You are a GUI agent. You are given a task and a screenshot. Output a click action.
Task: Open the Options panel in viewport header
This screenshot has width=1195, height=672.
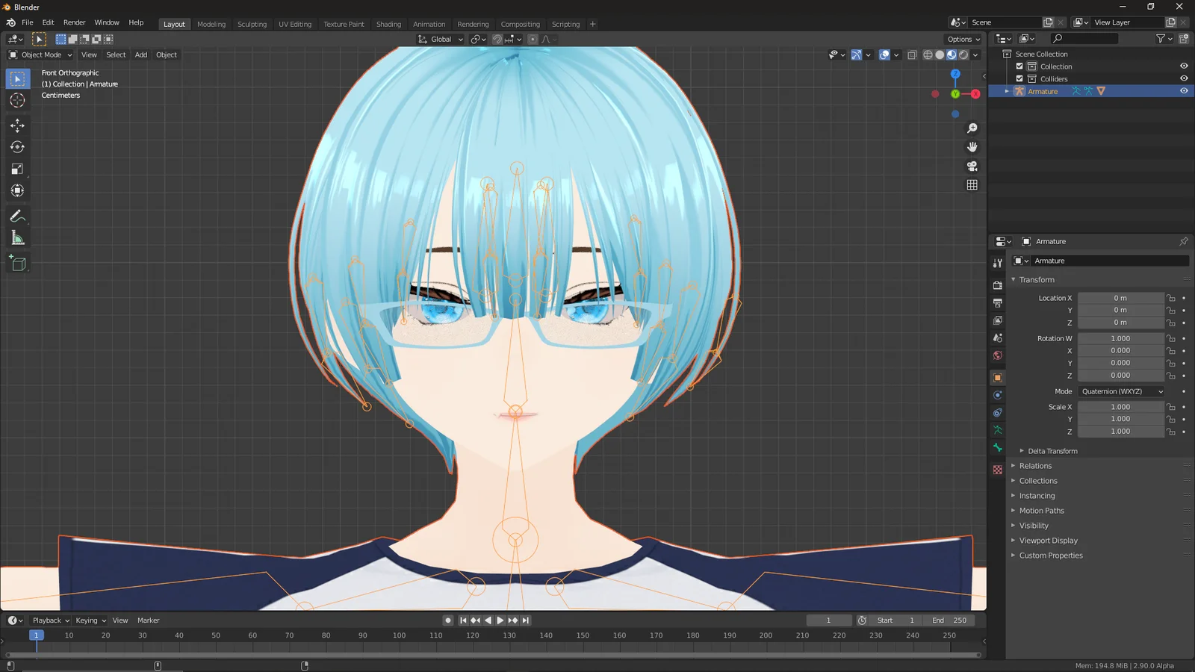point(962,39)
